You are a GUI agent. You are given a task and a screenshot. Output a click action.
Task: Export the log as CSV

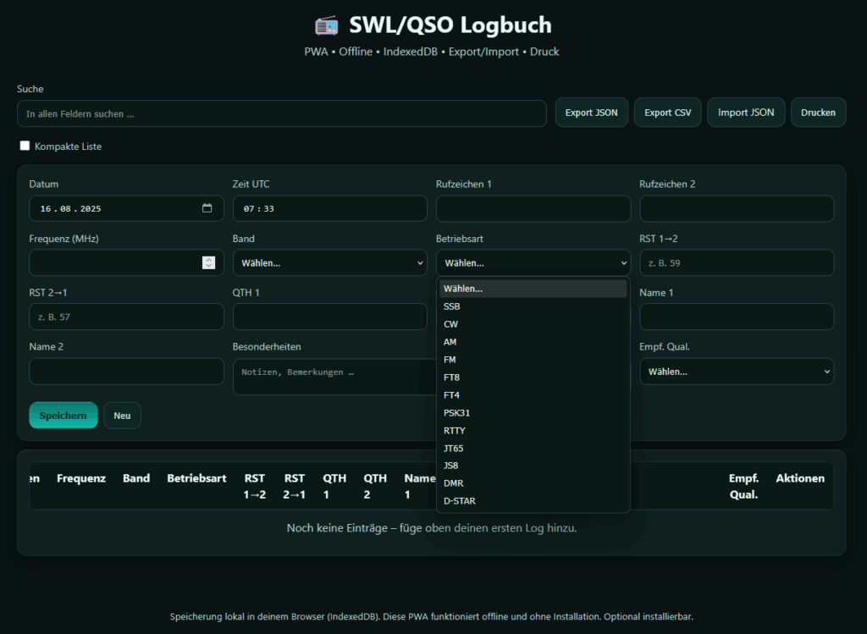point(667,113)
